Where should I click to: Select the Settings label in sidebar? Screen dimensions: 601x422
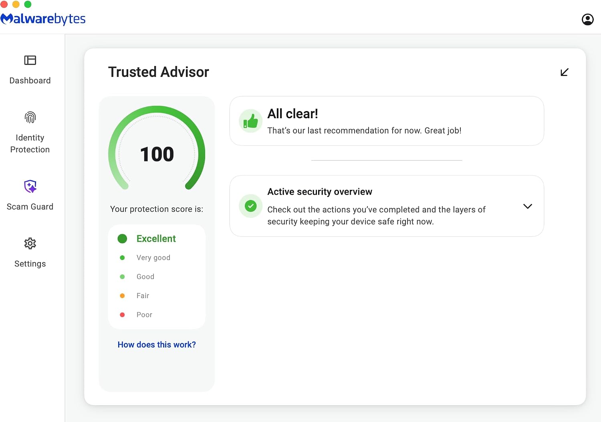click(x=30, y=264)
